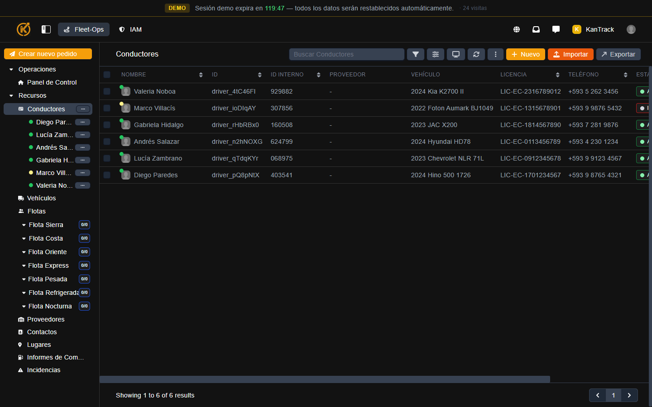Open the inbox notifications icon
The height and width of the screenshot is (407, 652).
tap(536, 29)
